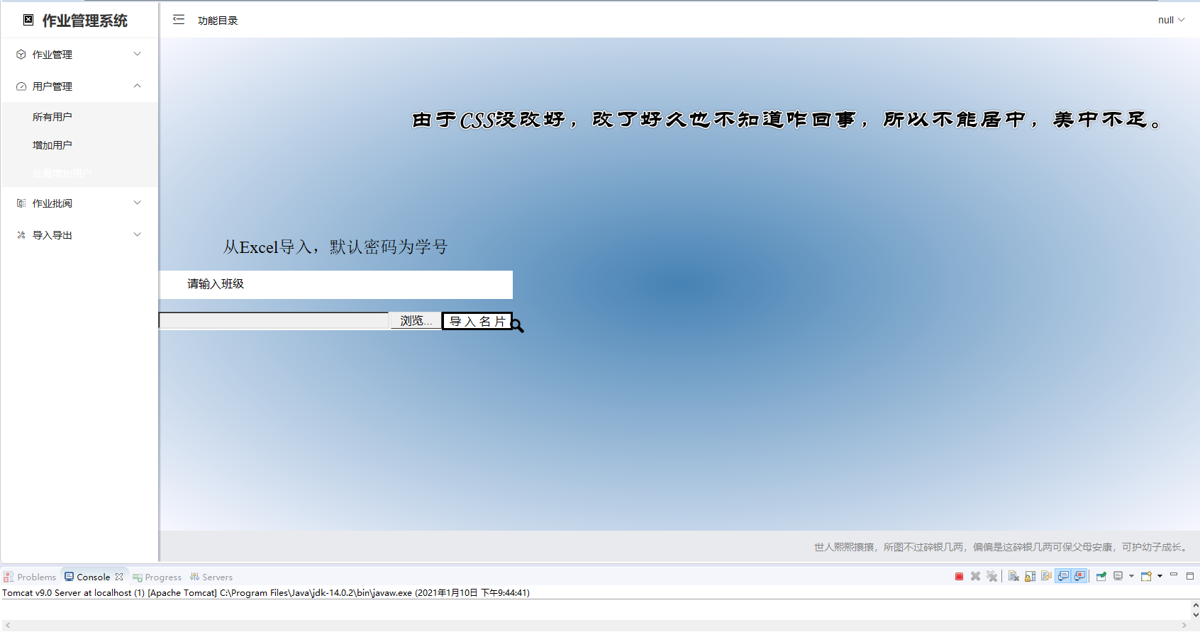
Task: Click the 导入导出 menu label
Action: click(x=52, y=235)
